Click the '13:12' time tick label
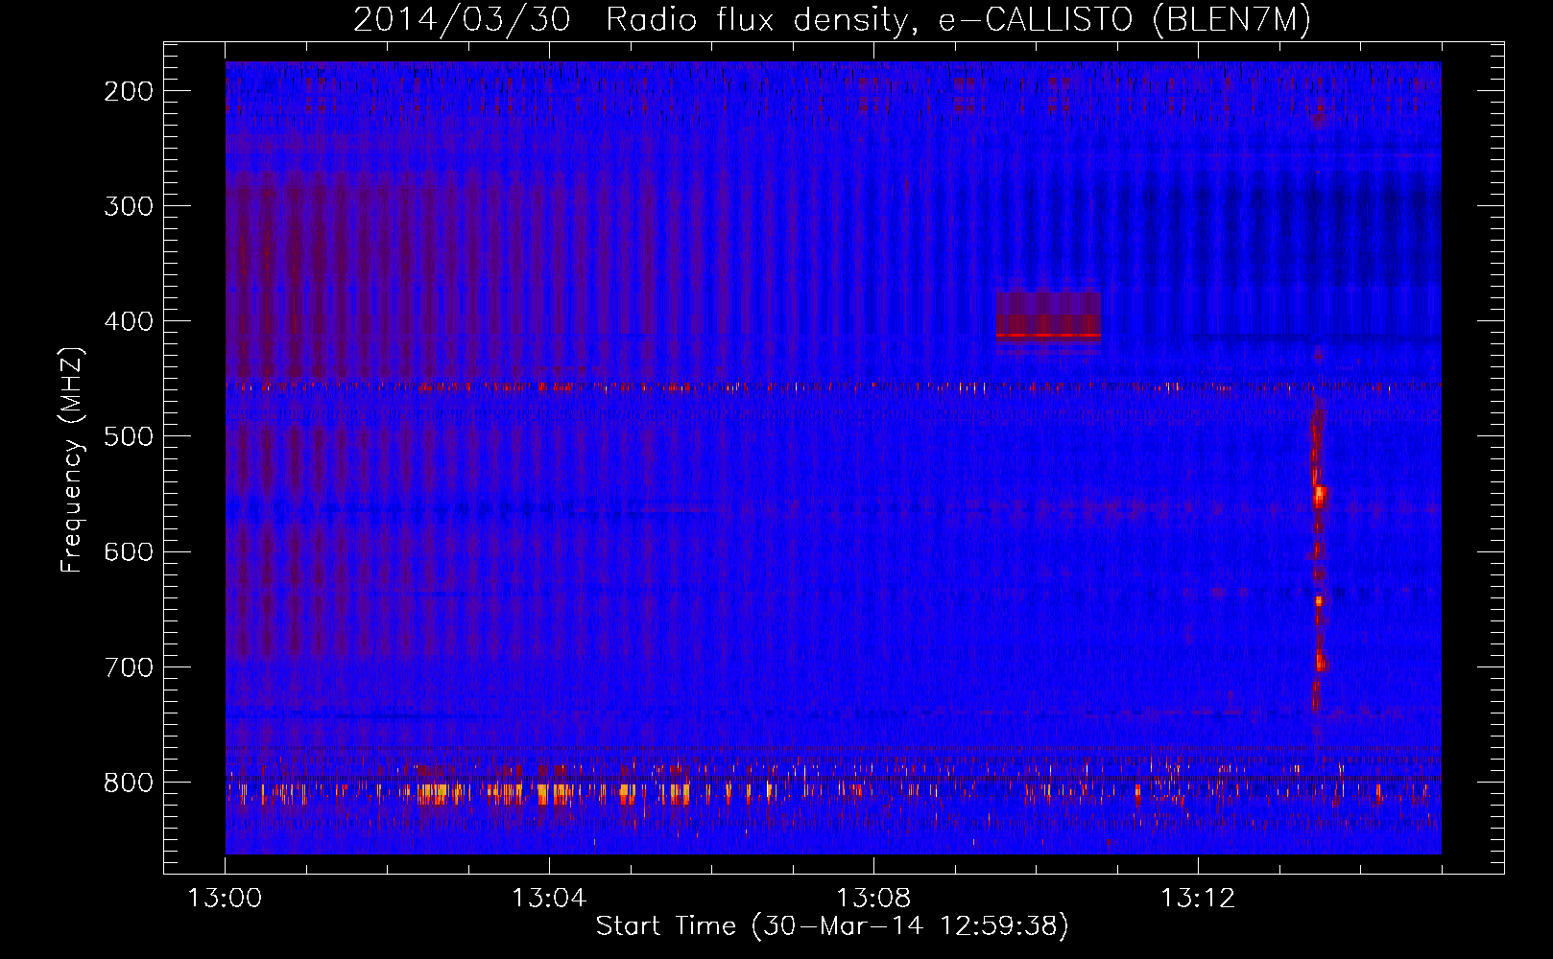This screenshot has width=1553, height=959. coord(1198,899)
